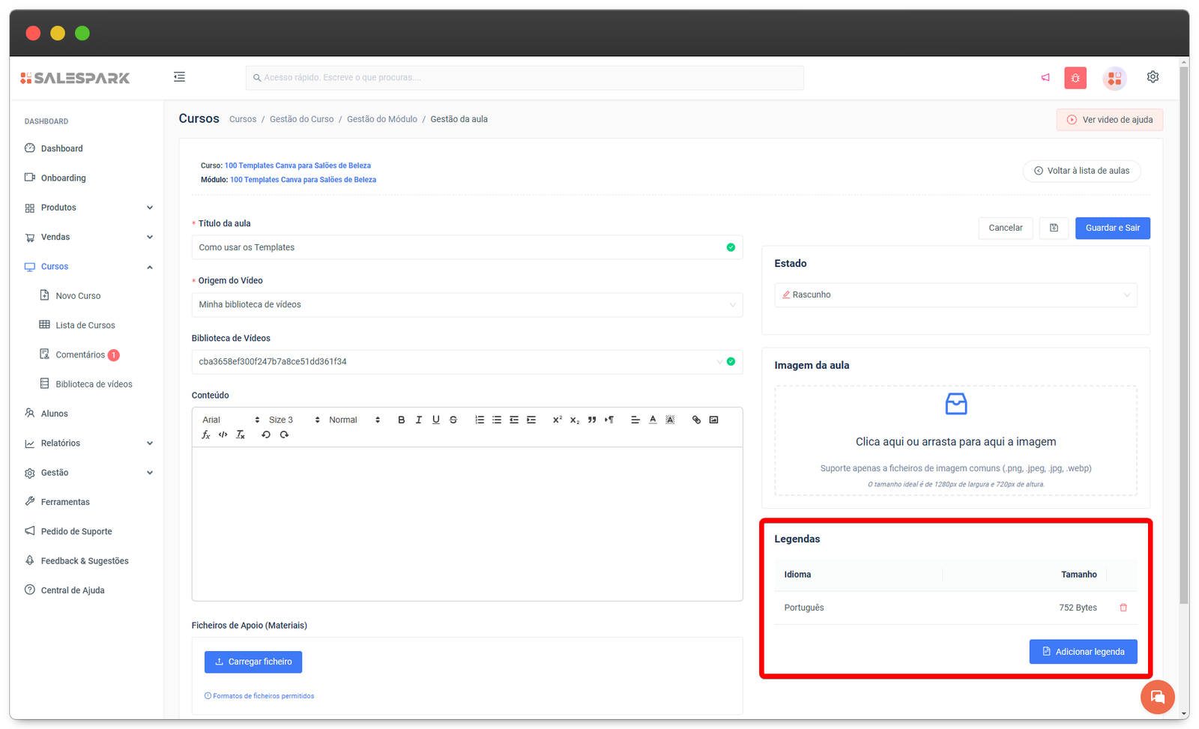Toggle strikethrough text formatting
Viewport: 1199px width, 729px height.
click(453, 420)
